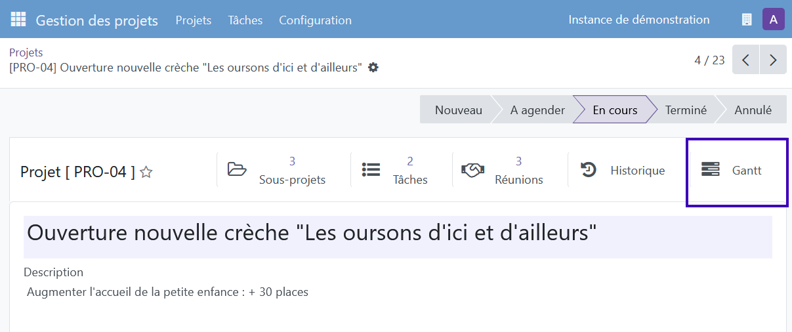This screenshot has height=332, width=792.
Task: Click the Tâches list icon
Action: click(x=371, y=169)
